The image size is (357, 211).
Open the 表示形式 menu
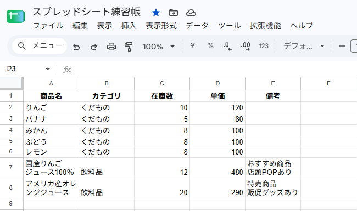tap(161, 26)
